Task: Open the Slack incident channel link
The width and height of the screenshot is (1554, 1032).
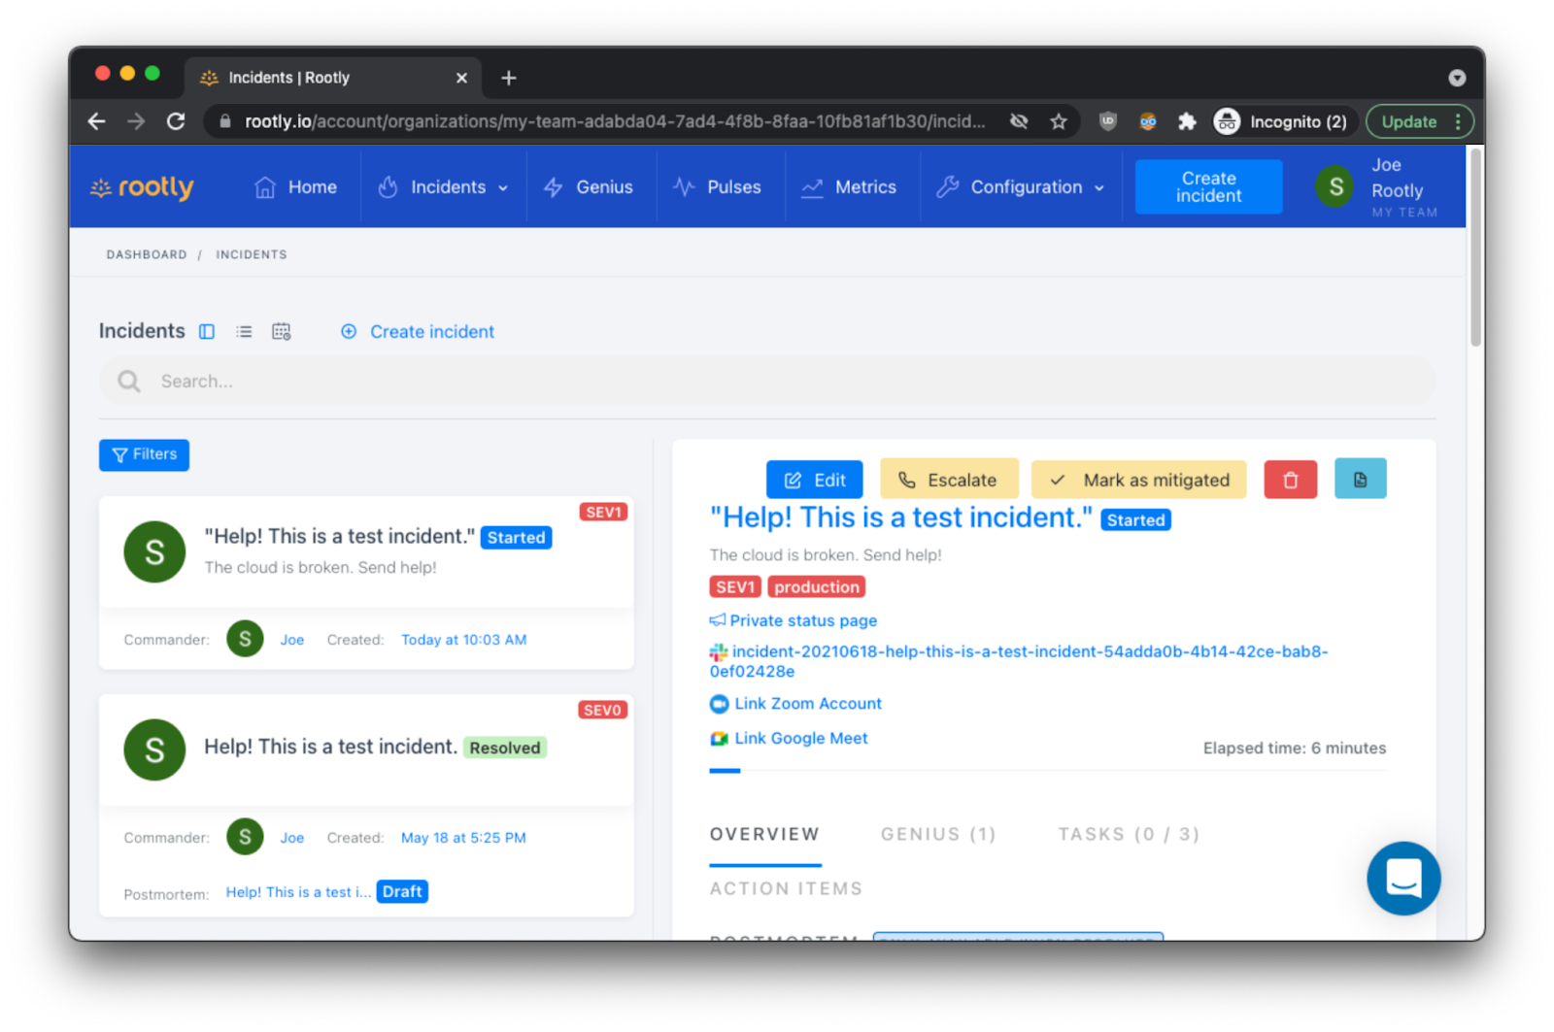Action: point(1018,661)
